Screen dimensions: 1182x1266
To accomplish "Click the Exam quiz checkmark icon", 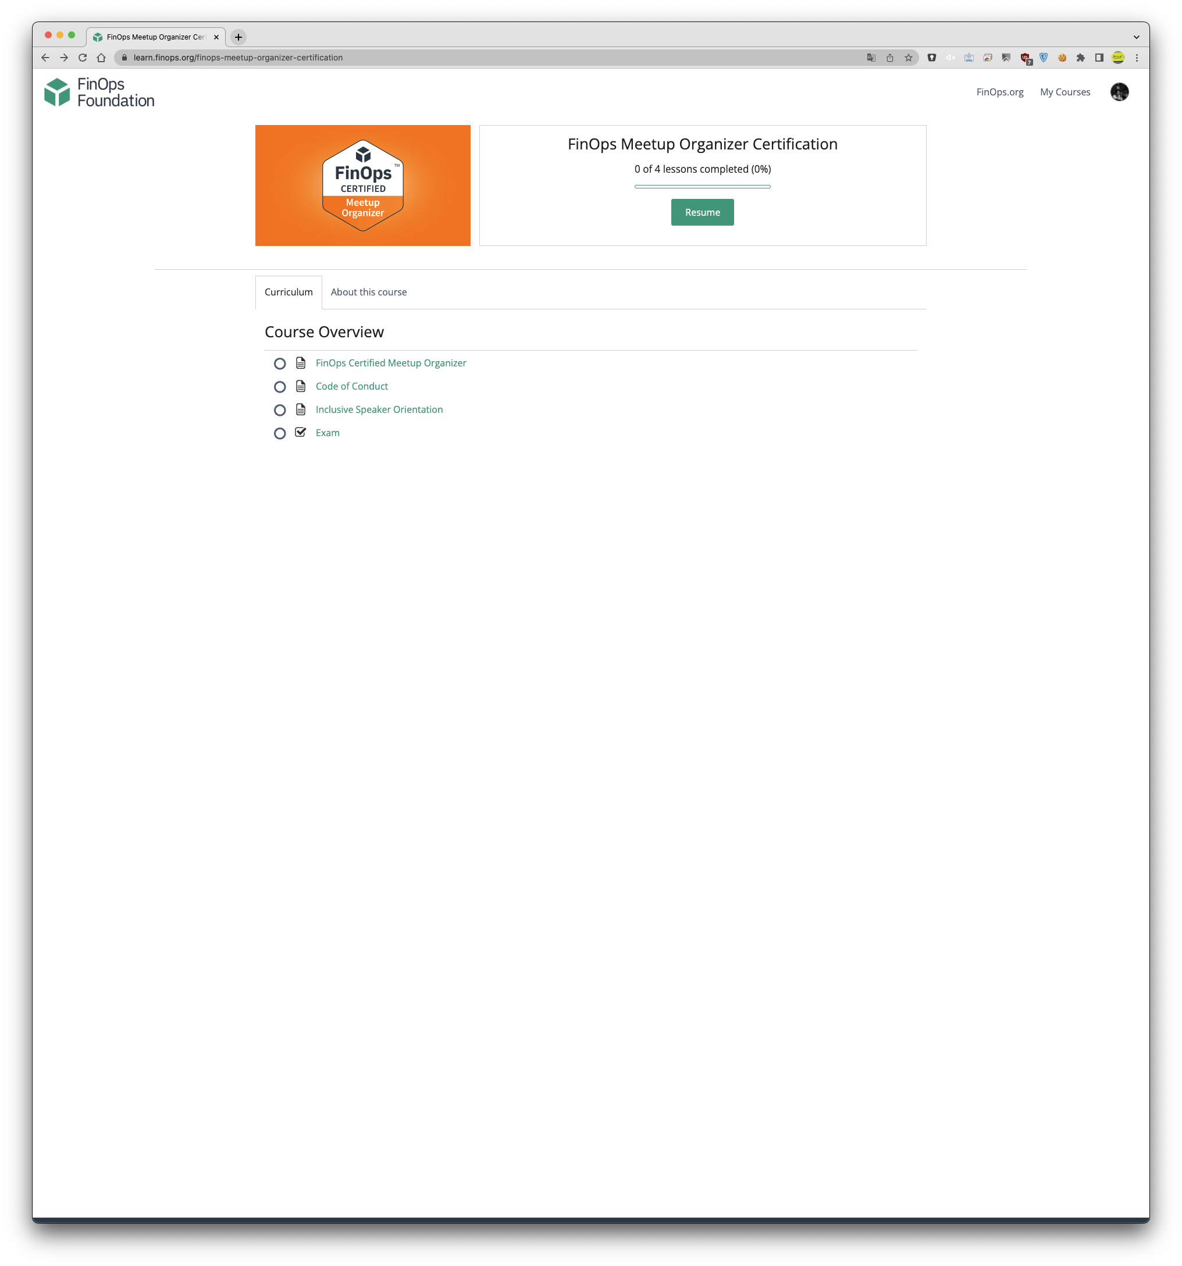I will click(x=301, y=433).
